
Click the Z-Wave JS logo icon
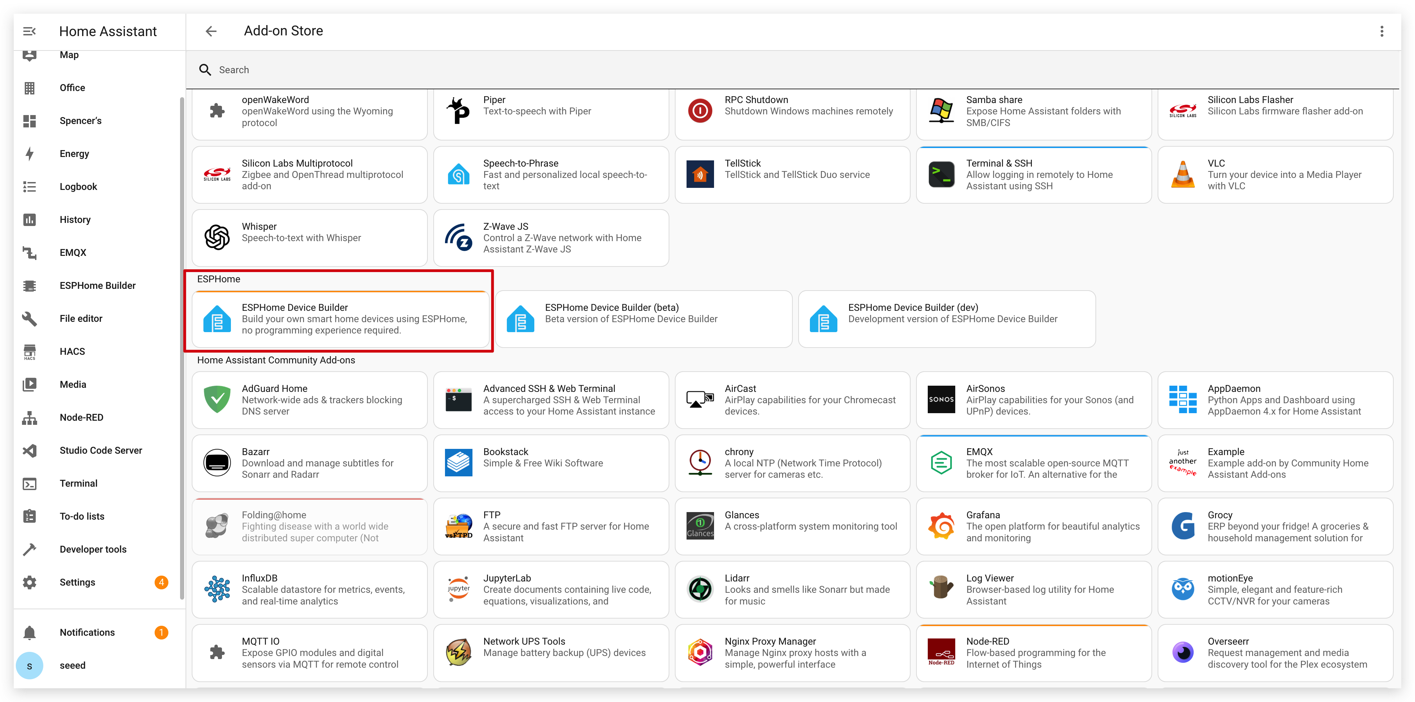[459, 238]
